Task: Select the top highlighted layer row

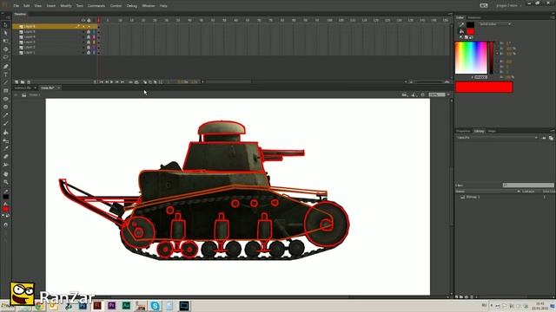Action: pyautogui.click(x=56, y=26)
